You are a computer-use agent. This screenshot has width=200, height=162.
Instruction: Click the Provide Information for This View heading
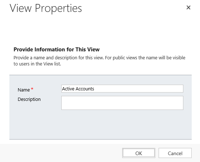[57, 50]
